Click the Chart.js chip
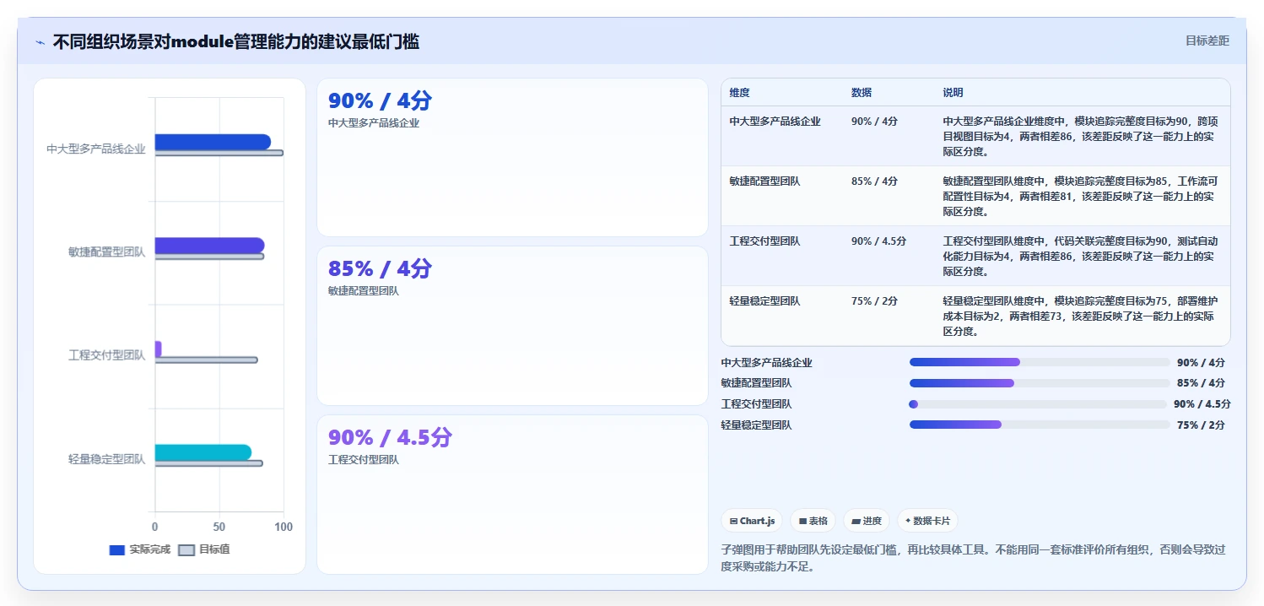The image size is (1264, 606). pos(753,521)
